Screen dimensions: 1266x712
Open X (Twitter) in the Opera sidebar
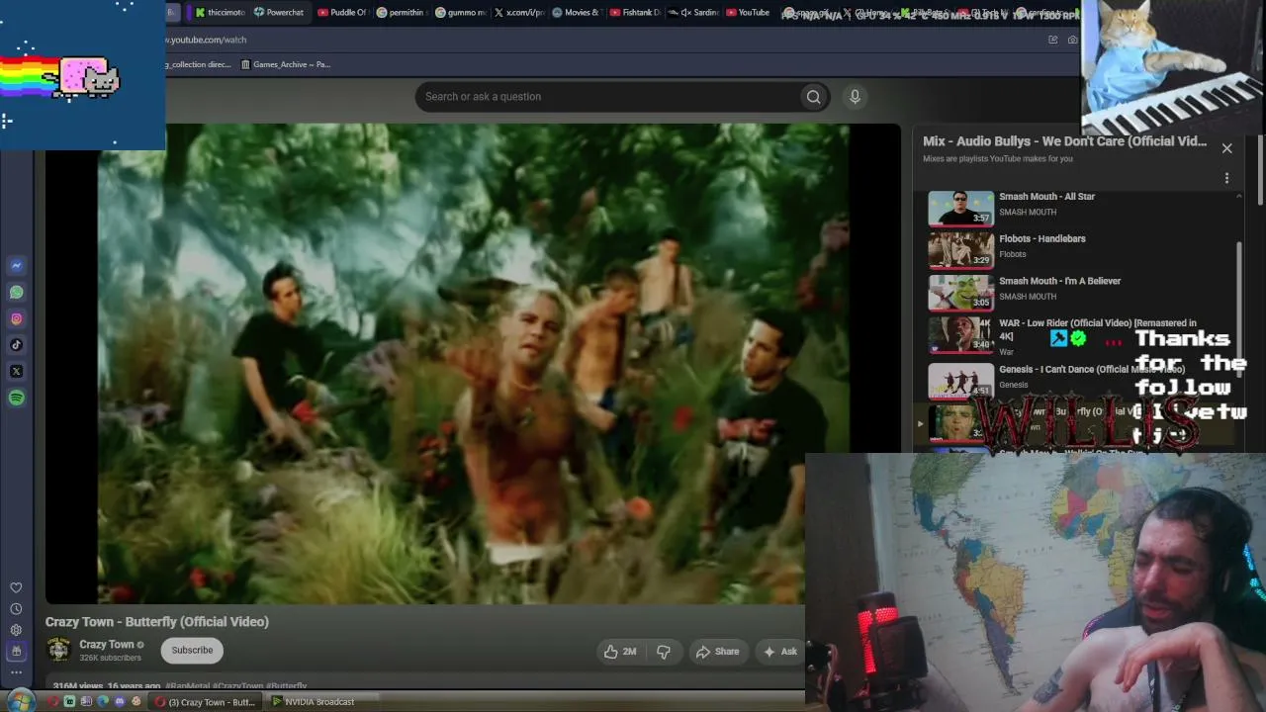pos(16,371)
